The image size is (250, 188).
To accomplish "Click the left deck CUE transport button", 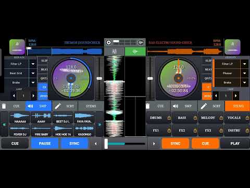I will pos(15,144).
